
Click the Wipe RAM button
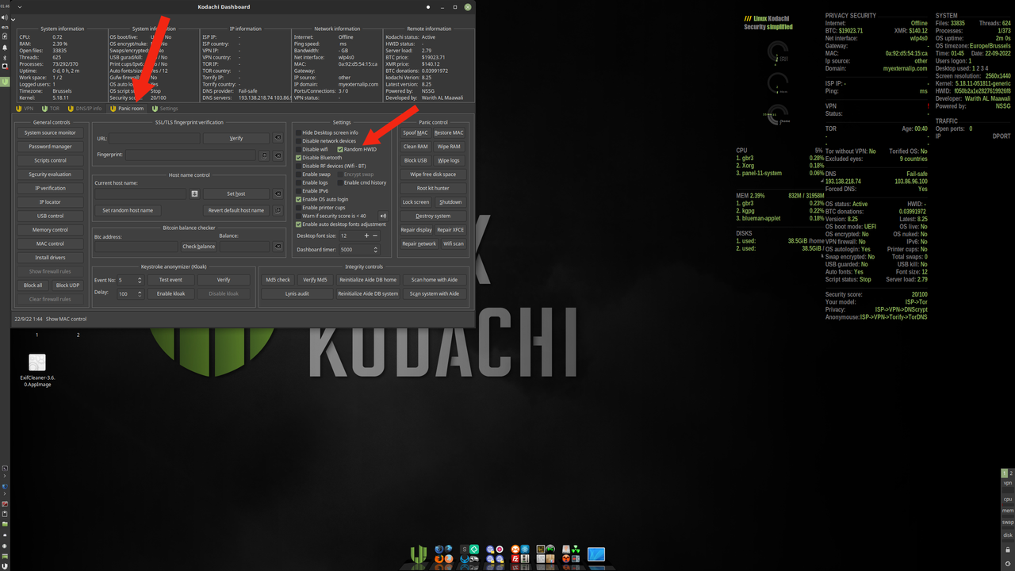click(449, 146)
